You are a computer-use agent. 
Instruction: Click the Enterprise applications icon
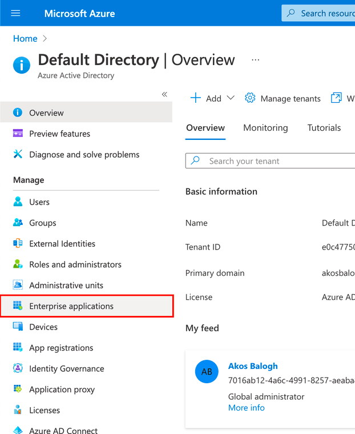pyautogui.click(x=18, y=306)
